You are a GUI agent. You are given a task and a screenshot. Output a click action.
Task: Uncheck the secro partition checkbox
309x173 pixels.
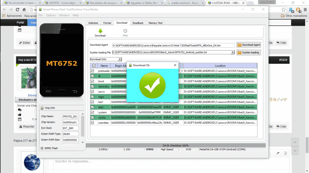click(x=92, y=92)
